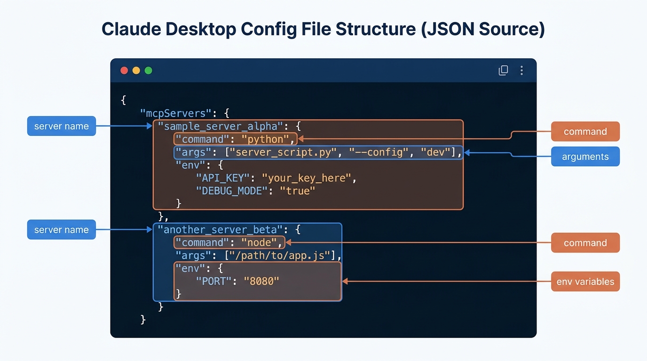This screenshot has height=361, width=647.
Task: Click the "API_KEY" env key
Action: click(223, 178)
